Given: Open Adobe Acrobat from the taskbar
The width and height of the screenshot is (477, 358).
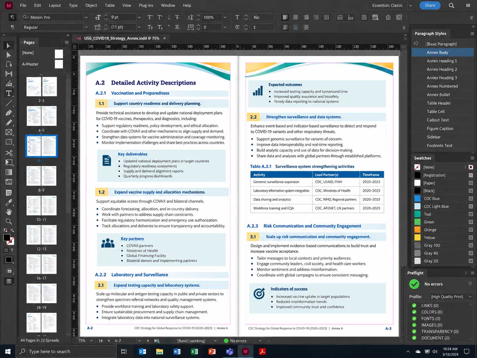Looking at the screenshot, I should 262,351.
